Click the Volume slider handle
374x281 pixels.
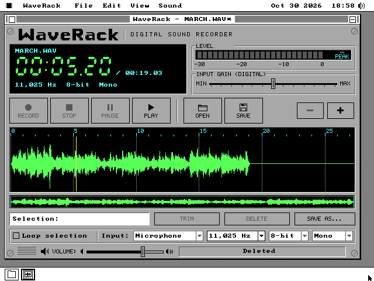click(143, 252)
